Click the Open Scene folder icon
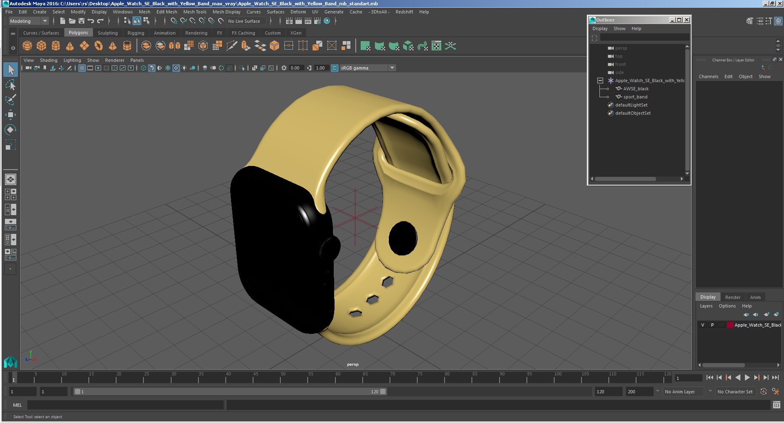This screenshot has height=423, width=784. 72,21
